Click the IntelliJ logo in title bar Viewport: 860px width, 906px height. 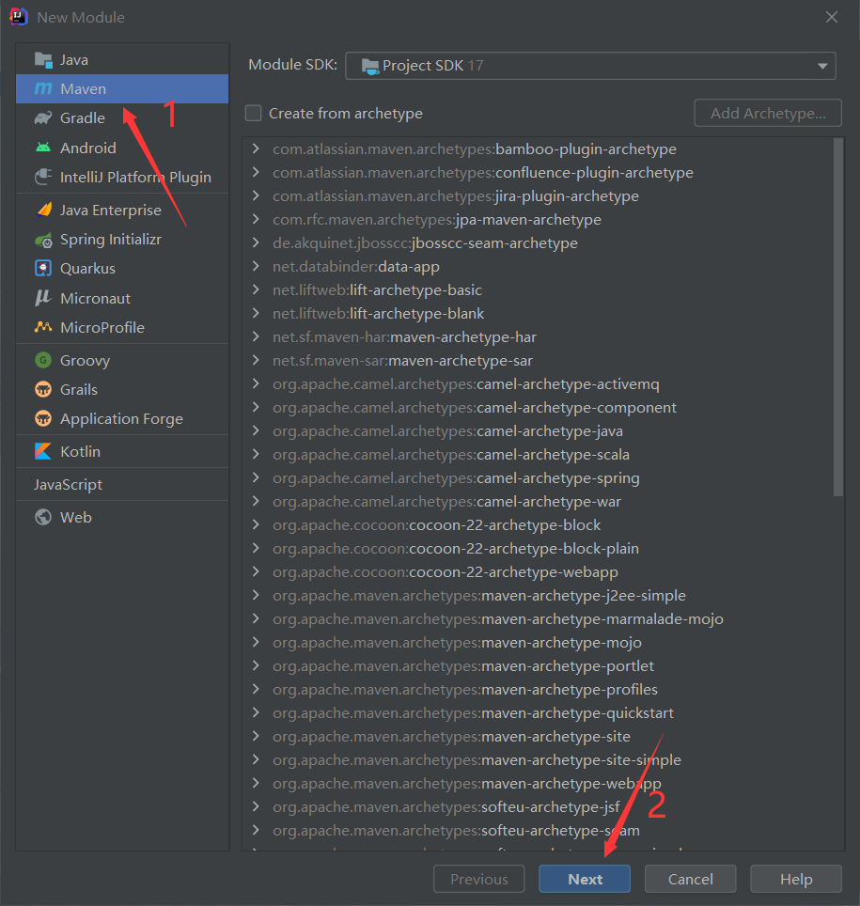(19, 17)
